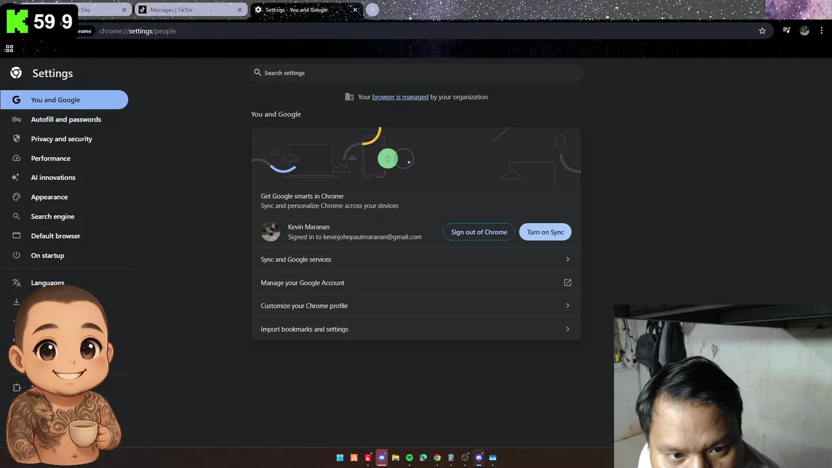Close the Settings - You and Google tab
832x468 pixels.
(x=355, y=10)
